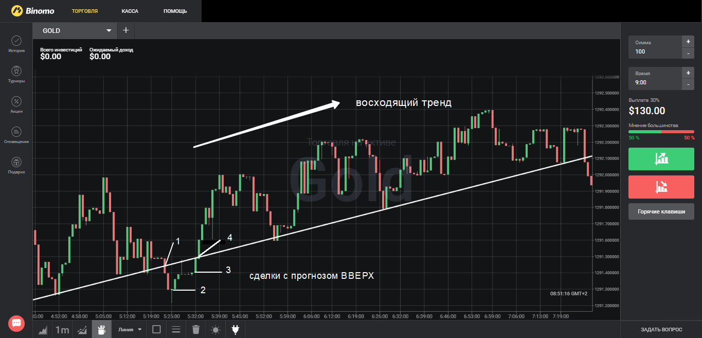Open the Акции promotions panel
The image size is (702, 338).
coord(16,105)
